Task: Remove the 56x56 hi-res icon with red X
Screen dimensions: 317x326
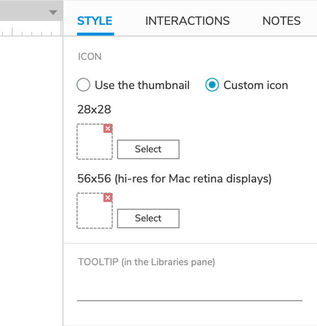Action: click(x=108, y=198)
